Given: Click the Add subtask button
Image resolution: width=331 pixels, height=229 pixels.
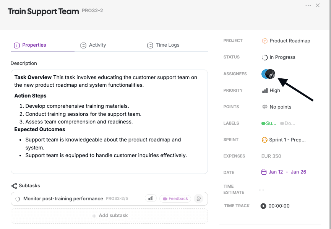Looking at the screenshot, I should [109, 215].
